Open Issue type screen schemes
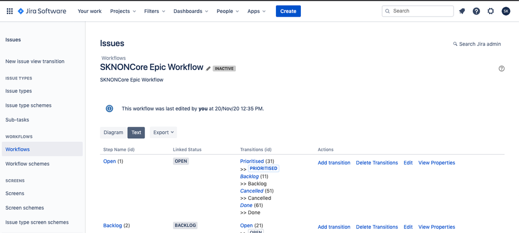The width and height of the screenshot is (519, 233). (37, 223)
